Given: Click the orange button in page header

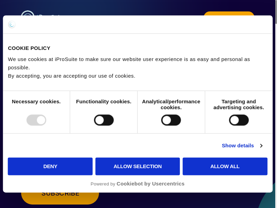Looking at the screenshot, I should pyautogui.click(x=229, y=14).
